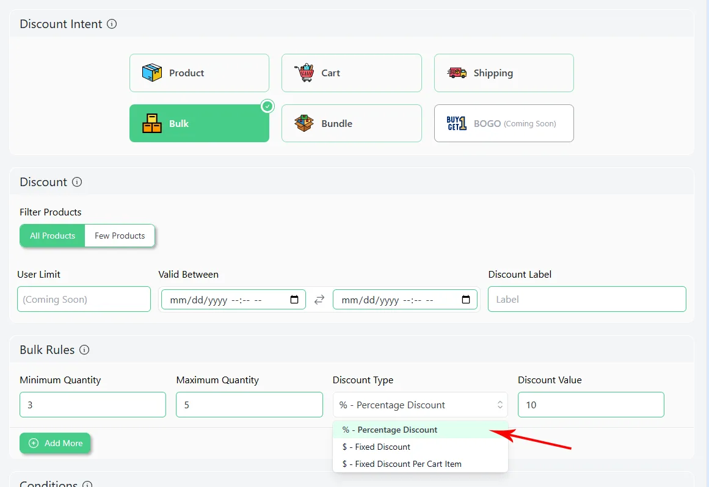The width and height of the screenshot is (709, 487).
Task: Click Maximum Quantity field
Action: point(250,405)
